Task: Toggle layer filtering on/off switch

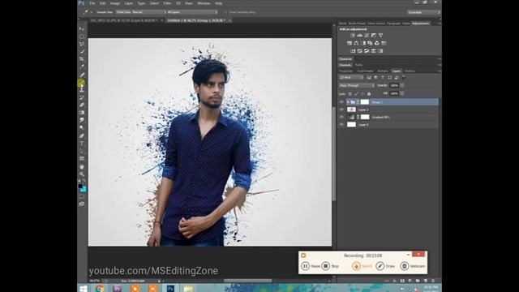Action: tap(404, 77)
